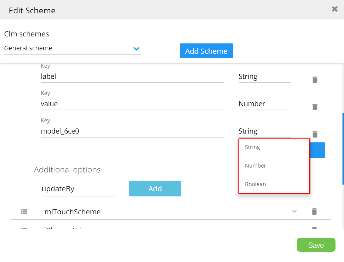Delete the value key row

pyautogui.click(x=315, y=107)
